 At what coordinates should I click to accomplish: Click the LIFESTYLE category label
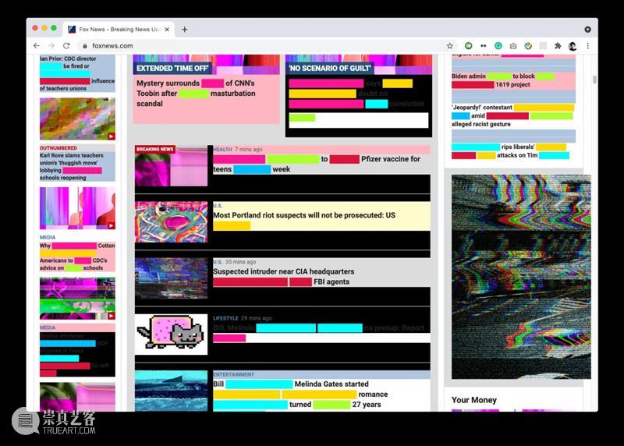(x=225, y=318)
